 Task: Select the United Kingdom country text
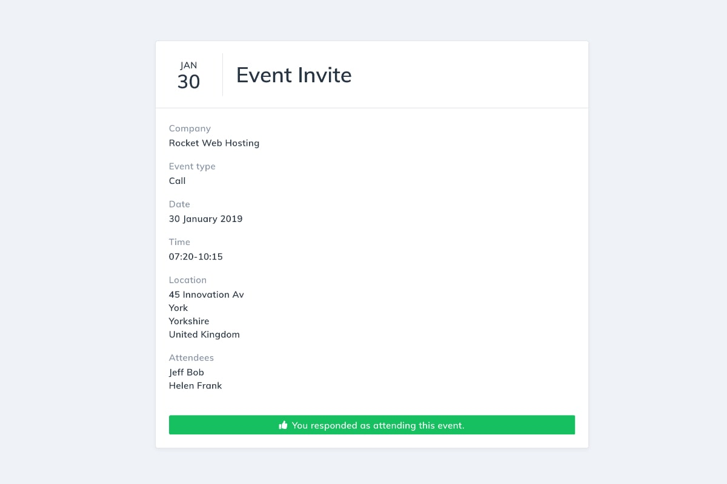(x=204, y=335)
